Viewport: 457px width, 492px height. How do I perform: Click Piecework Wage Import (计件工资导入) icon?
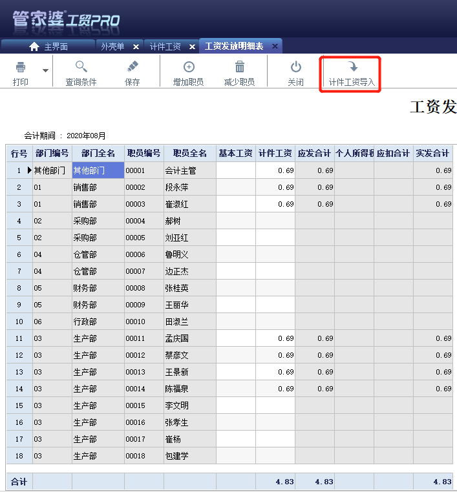[x=352, y=67]
